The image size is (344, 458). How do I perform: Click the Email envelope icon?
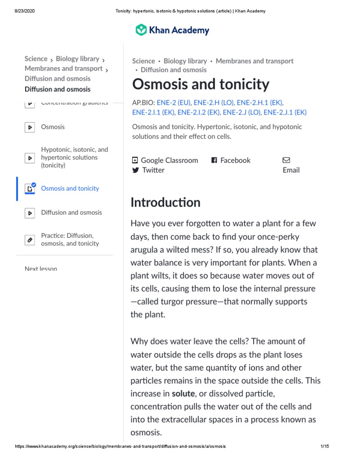(x=286, y=160)
